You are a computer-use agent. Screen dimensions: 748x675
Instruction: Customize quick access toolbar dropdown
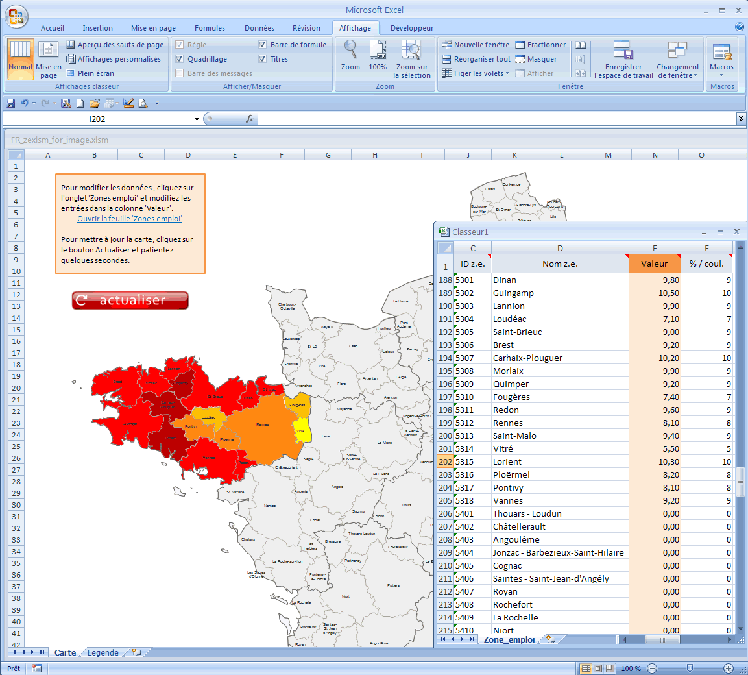[158, 103]
